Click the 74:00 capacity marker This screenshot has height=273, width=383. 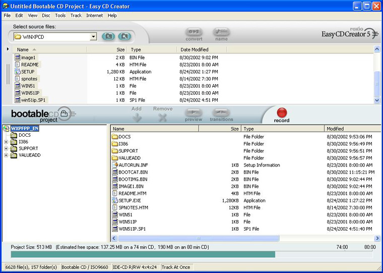(342, 247)
